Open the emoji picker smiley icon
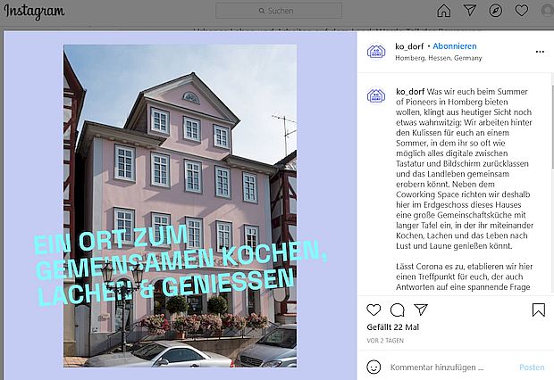 pyautogui.click(x=374, y=367)
